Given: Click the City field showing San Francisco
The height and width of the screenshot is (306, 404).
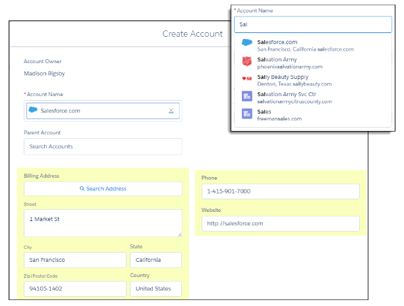Looking at the screenshot, I should coord(75,260).
